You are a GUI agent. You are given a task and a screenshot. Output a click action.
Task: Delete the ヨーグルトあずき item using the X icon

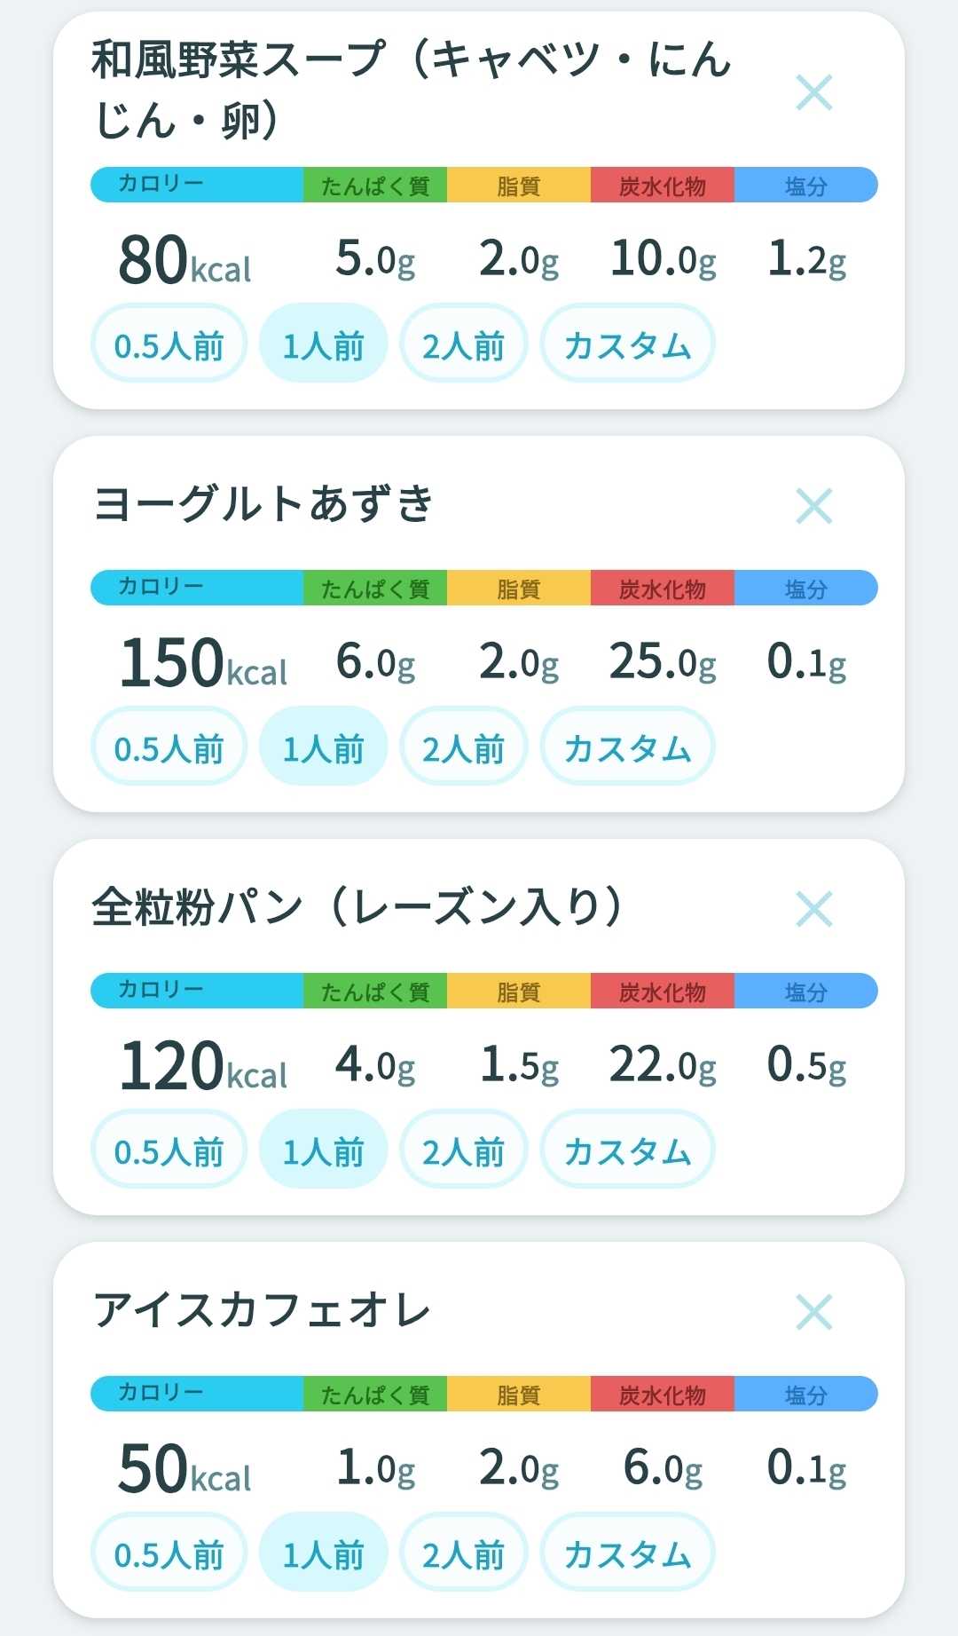[x=813, y=506]
